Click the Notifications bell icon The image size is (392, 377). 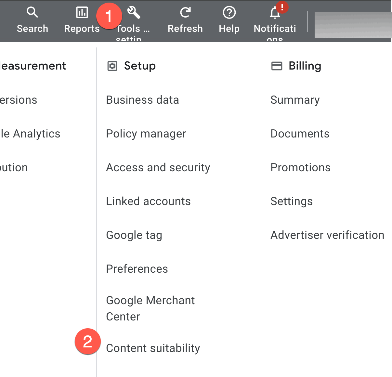pos(274,13)
